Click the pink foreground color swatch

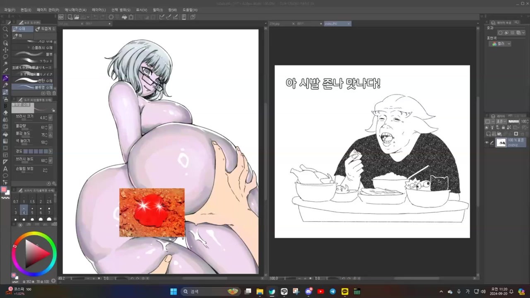coord(4,190)
